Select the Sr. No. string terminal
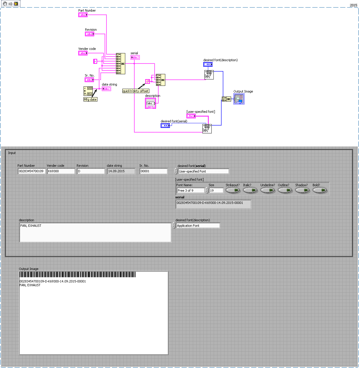Image resolution: width=359 pixels, height=368 pixels. [x=89, y=80]
